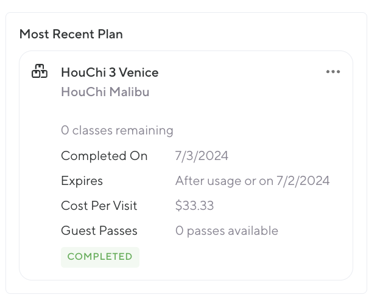Select the Expires label
Viewport: 380px width, 303px height.
(x=82, y=181)
